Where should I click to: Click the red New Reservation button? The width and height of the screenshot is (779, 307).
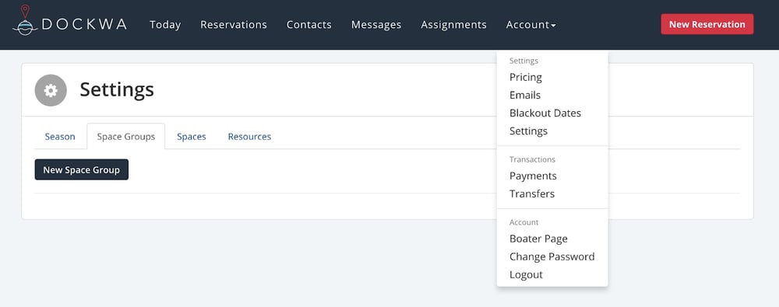[707, 24]
